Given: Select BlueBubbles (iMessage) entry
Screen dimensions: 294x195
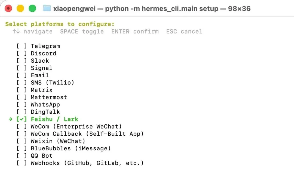Looking at the screenshot, I should pyautogui.click(x=71, y=148).
